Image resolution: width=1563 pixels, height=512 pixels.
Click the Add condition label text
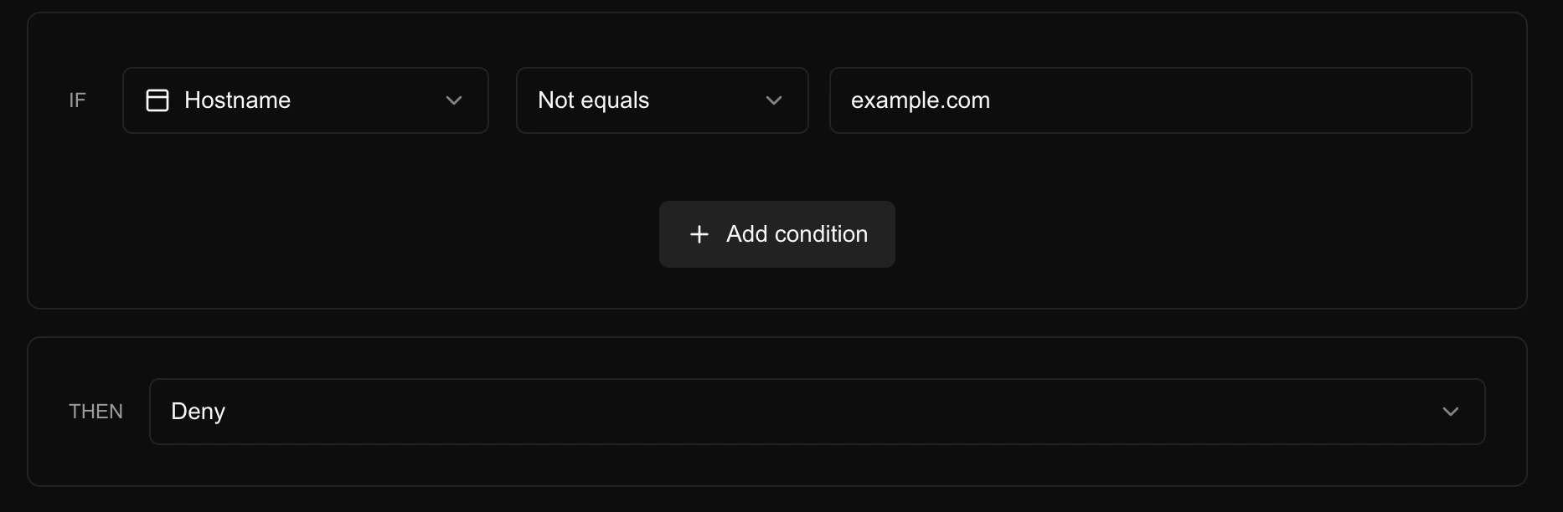pyautogui.click(x=797, y=234)
